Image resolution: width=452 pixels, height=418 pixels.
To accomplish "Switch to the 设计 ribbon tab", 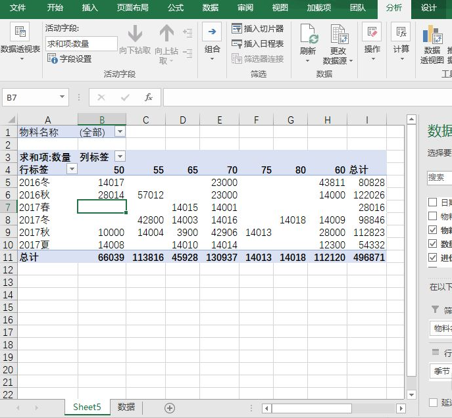I will [428, 8].
